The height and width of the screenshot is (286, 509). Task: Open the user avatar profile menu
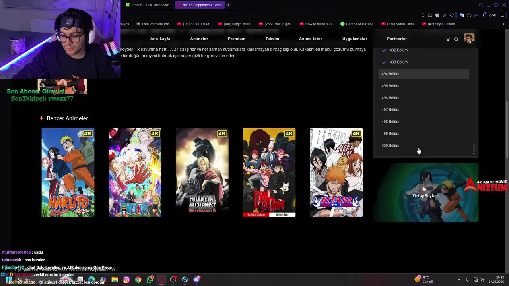click(x=469, y=39)
